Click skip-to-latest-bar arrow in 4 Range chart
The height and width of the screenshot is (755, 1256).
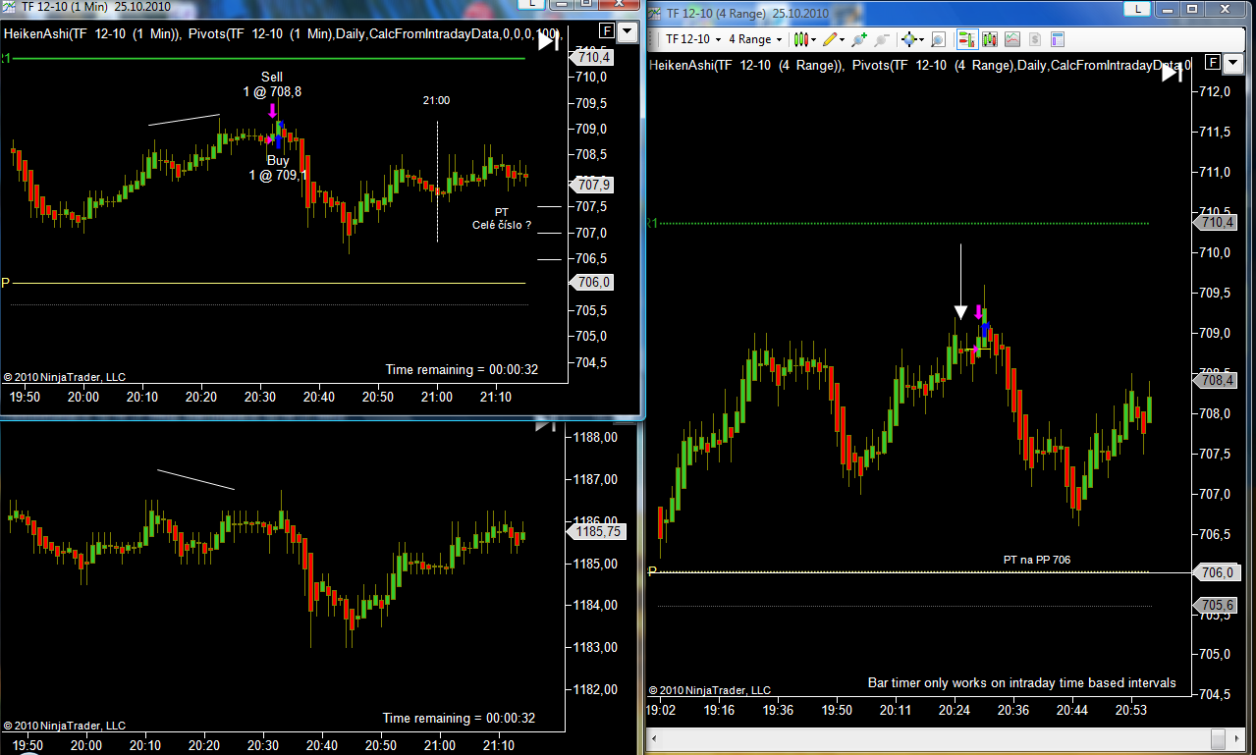[x=1173, y=73]
